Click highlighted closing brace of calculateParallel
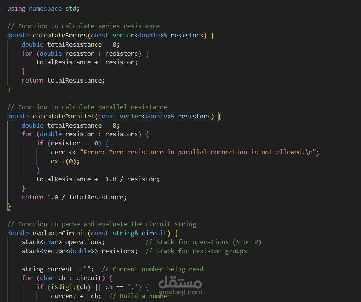 pyautogui.click(x=9, y=206)
